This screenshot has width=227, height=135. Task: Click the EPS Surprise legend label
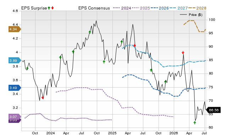pos(34,8)
